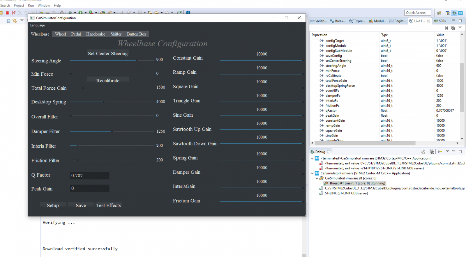Click the red Disconnect debug icon
466x257 pixels.
[x=13, y=13]
